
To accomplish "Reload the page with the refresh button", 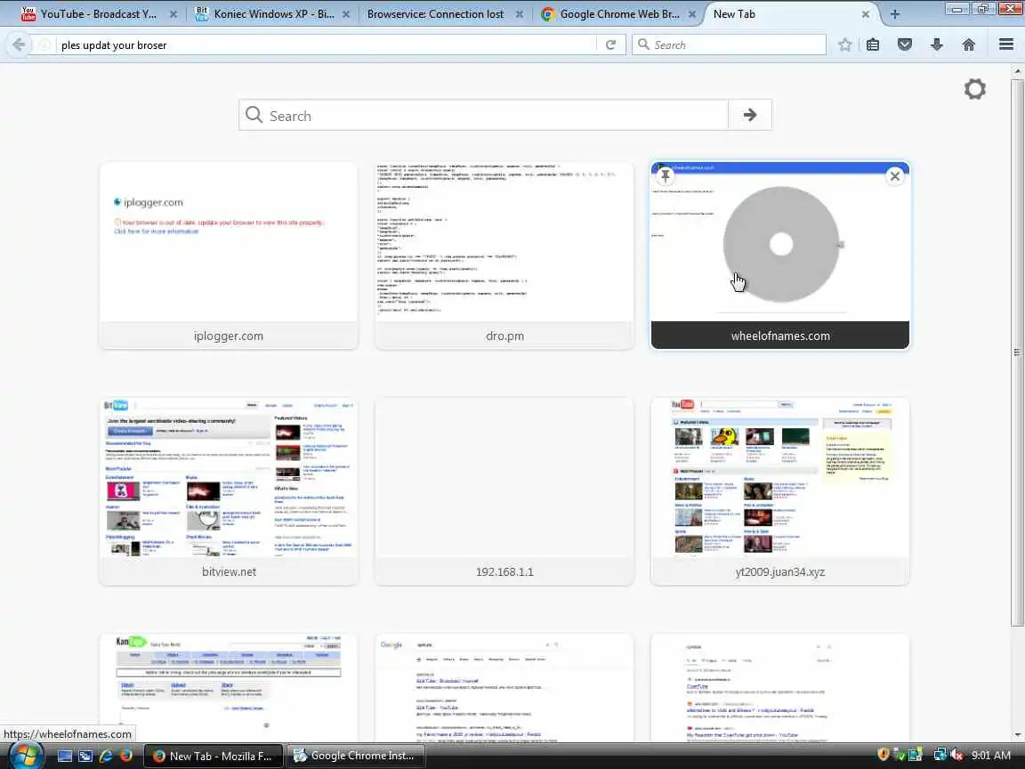I will [x=610, y=45].
